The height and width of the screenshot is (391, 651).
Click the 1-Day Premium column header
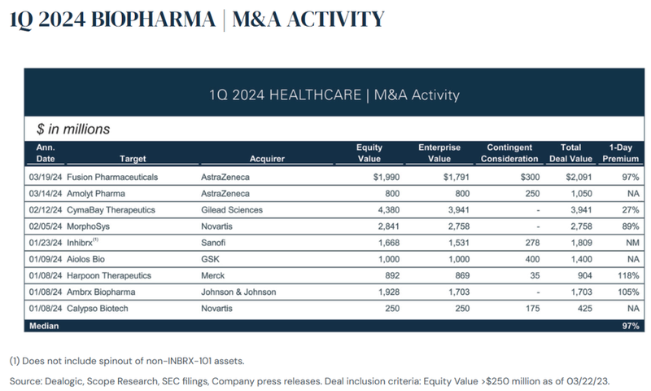pyautogui.click(x=620, y=153)
